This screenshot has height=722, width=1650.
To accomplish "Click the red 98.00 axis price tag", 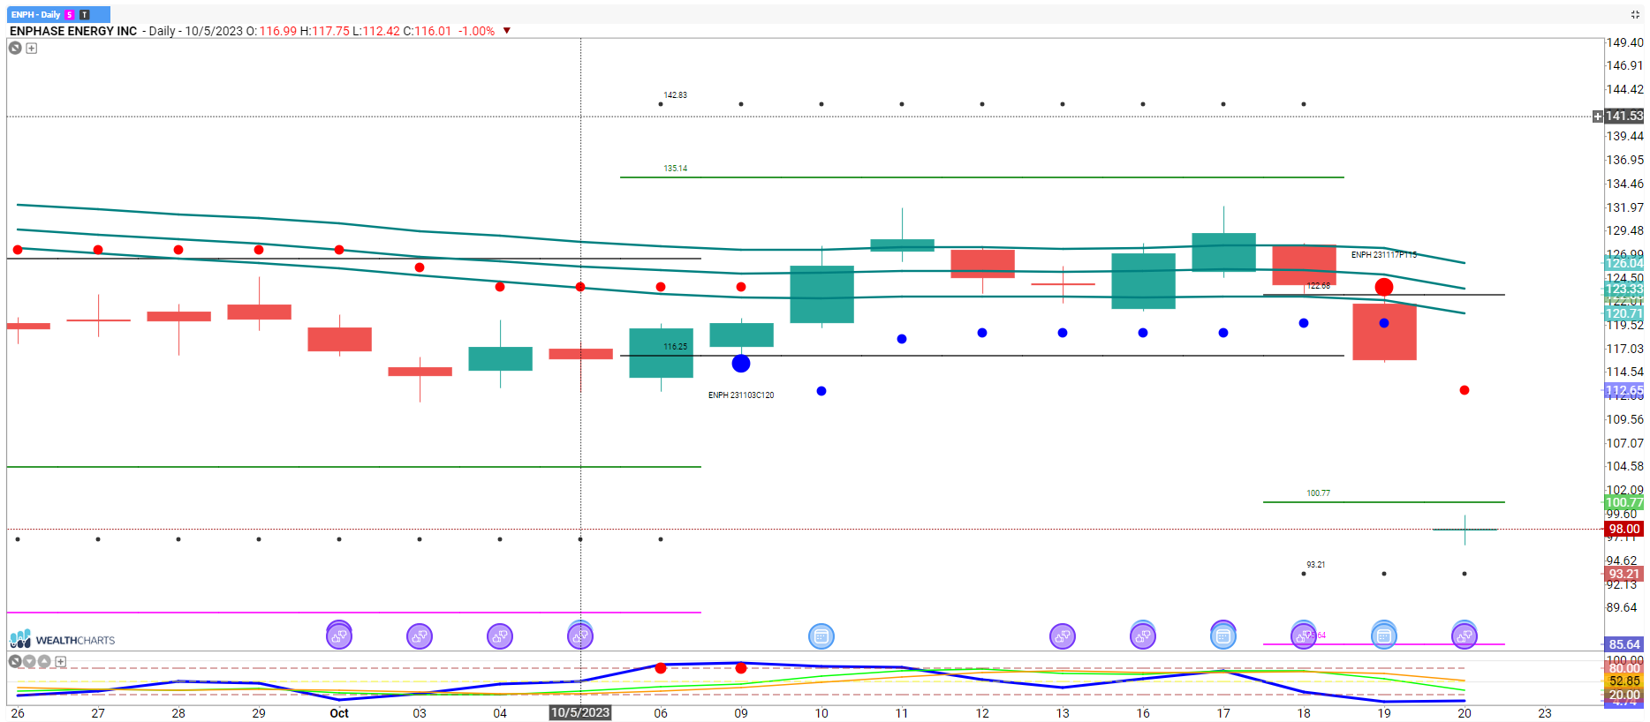I will click(1624, 530).
